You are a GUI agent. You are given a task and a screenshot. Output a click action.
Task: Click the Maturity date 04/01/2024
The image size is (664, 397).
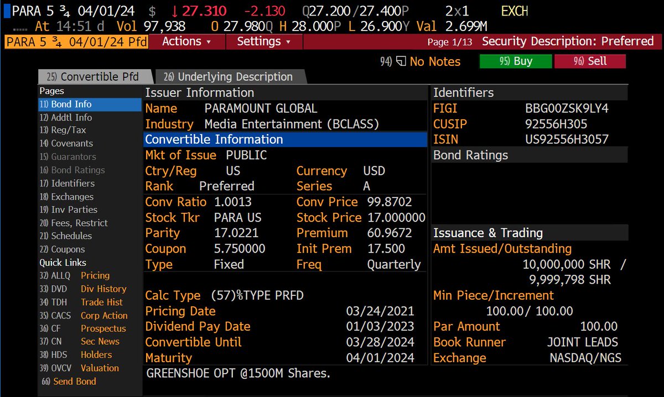pyautogui.click(x=380, y=358)
